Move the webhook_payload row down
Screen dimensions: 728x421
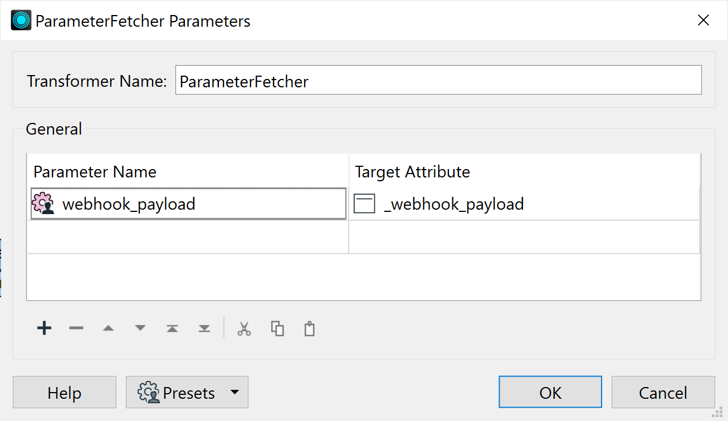point(140,328)
